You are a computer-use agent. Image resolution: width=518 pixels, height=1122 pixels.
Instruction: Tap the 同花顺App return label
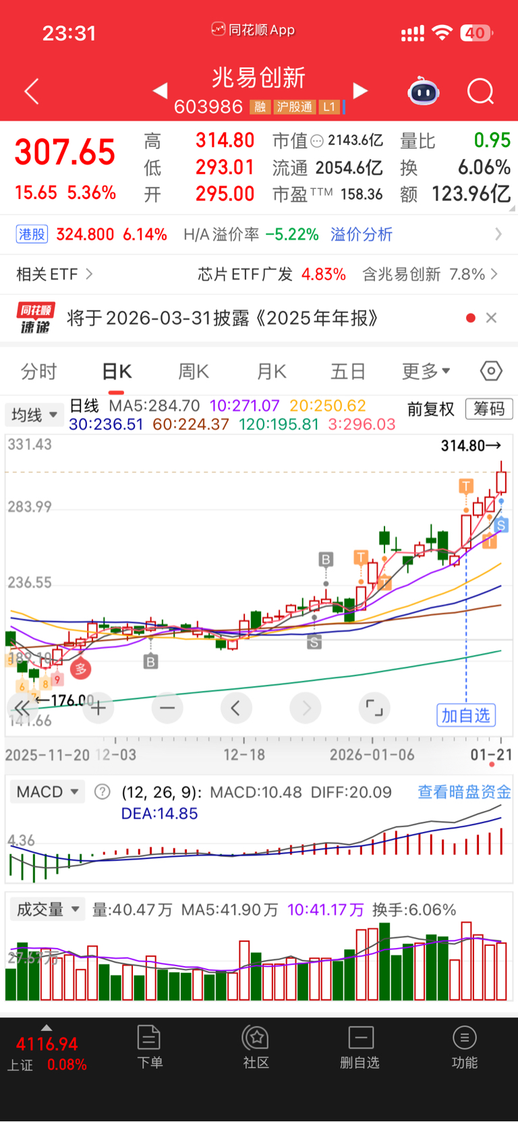click(x=253, y=30)
